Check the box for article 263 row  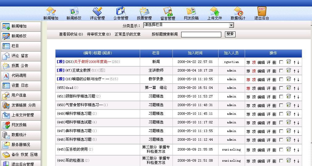point(281,62)
